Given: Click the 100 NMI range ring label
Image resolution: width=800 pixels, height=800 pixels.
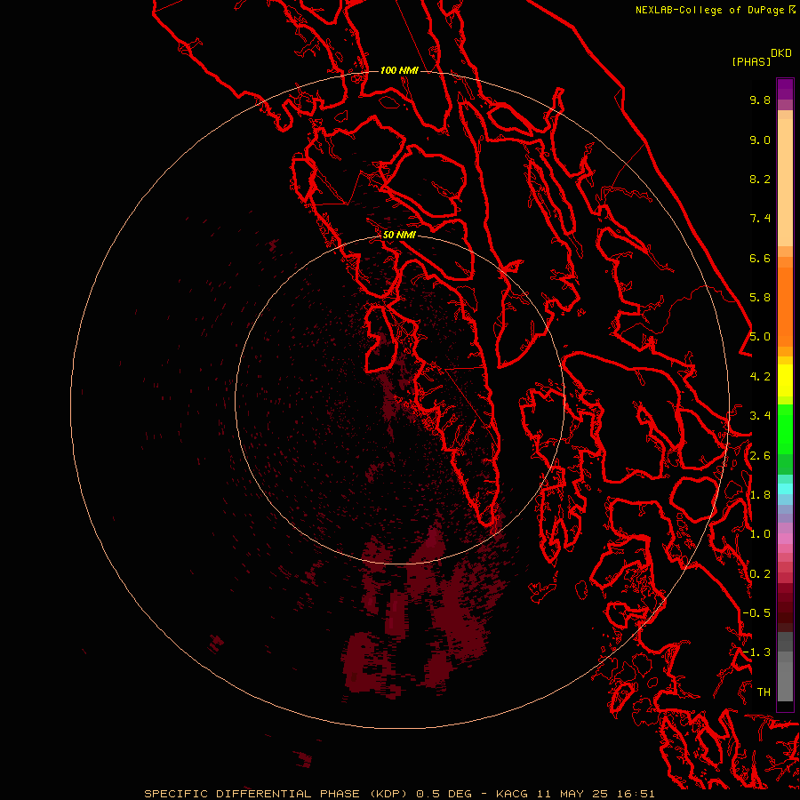Looking at the screenshot, I should coord(399,70).
